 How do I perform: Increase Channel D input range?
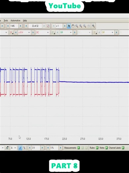(x=116, y=33)
